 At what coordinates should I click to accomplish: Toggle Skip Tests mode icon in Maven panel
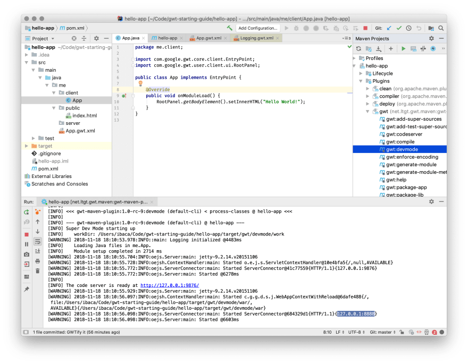point(433,48)
